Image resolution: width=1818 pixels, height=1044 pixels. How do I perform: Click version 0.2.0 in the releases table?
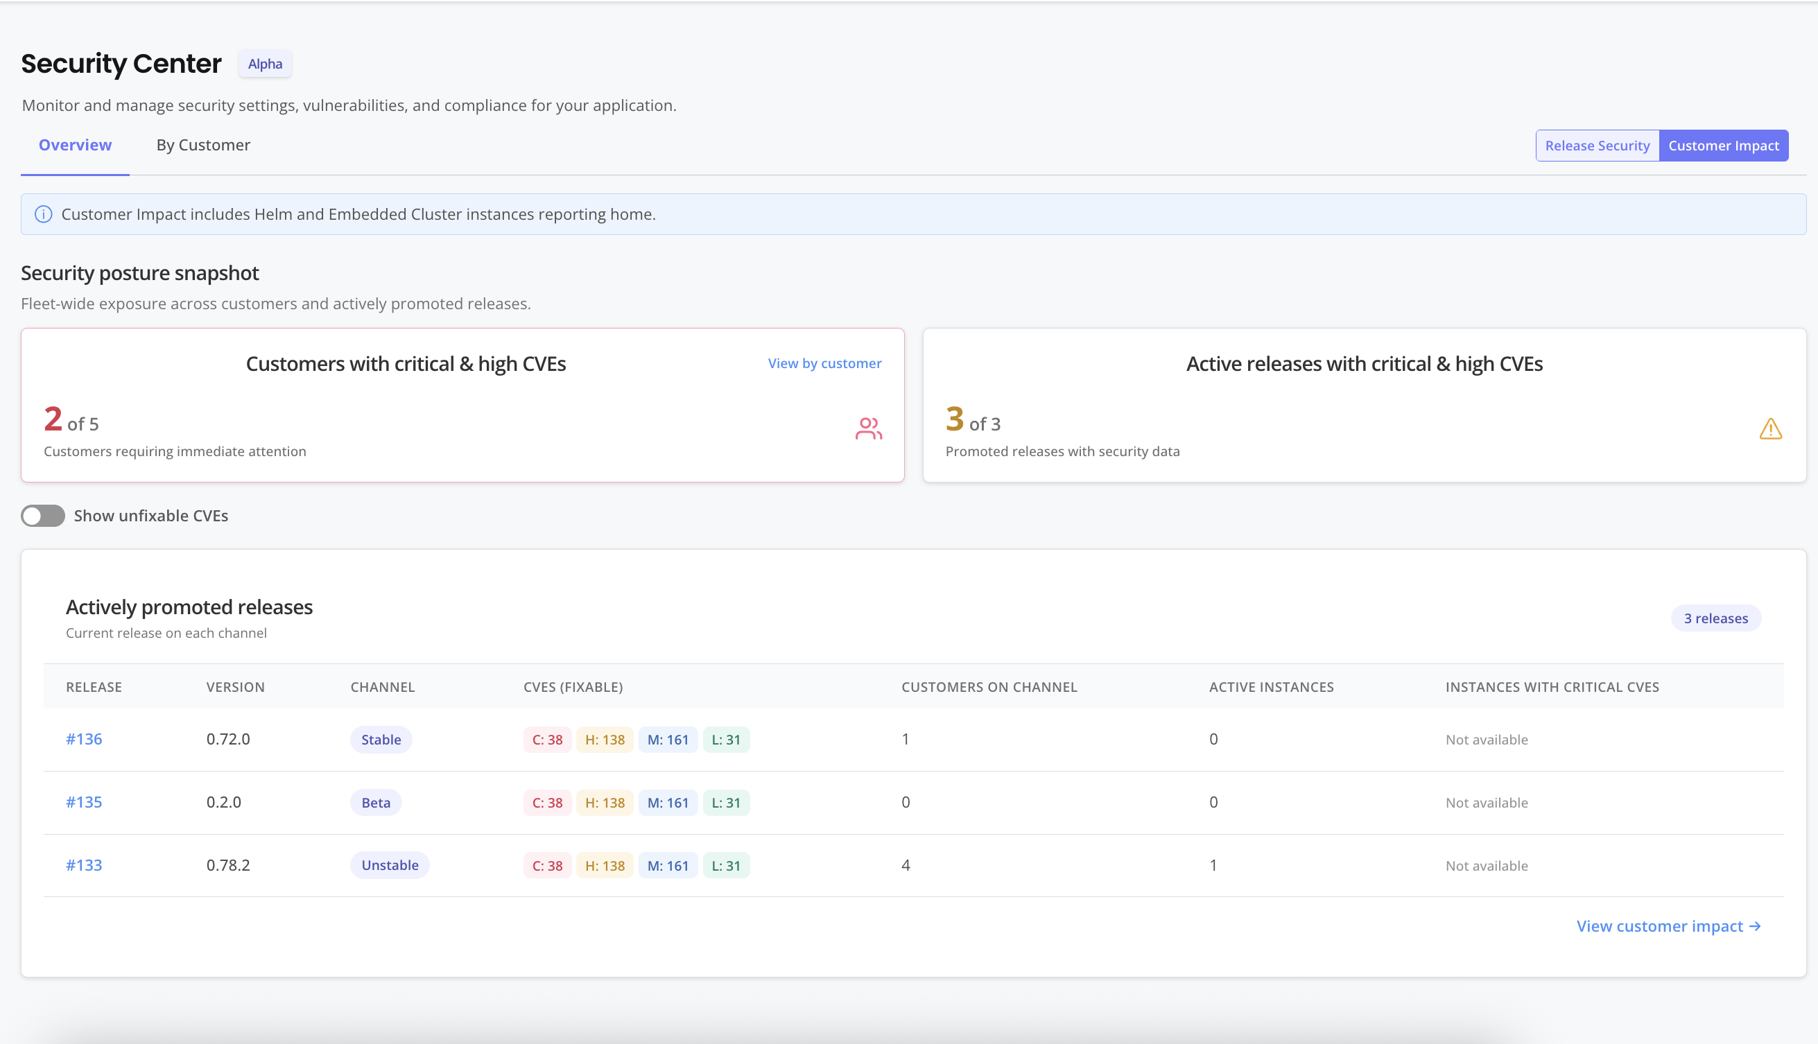point(224,801)
